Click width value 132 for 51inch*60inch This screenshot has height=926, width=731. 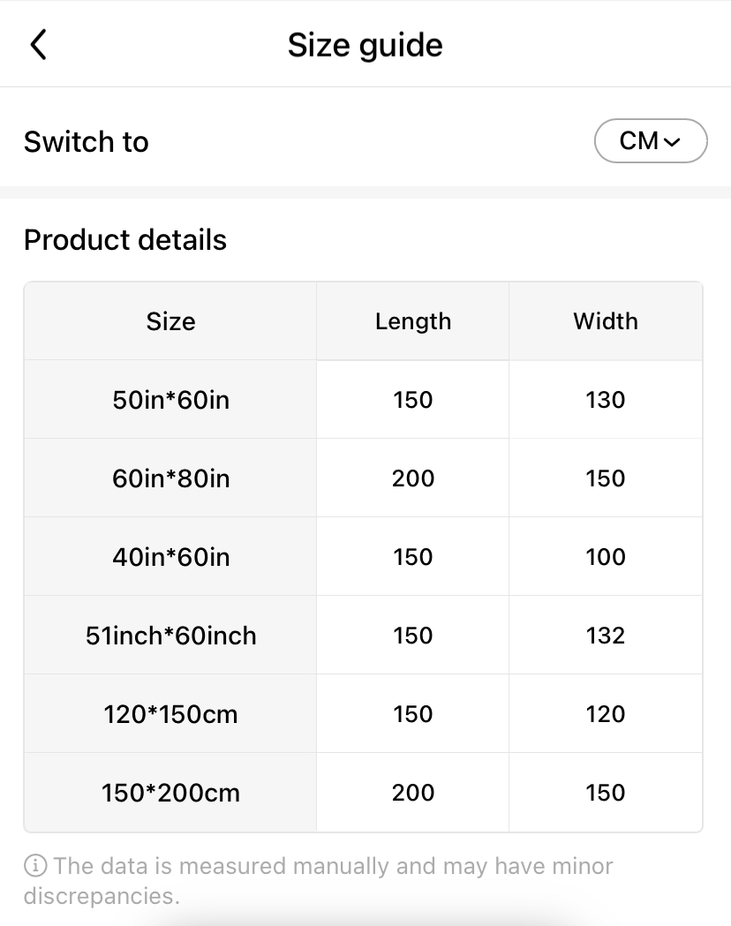point(605,636)
